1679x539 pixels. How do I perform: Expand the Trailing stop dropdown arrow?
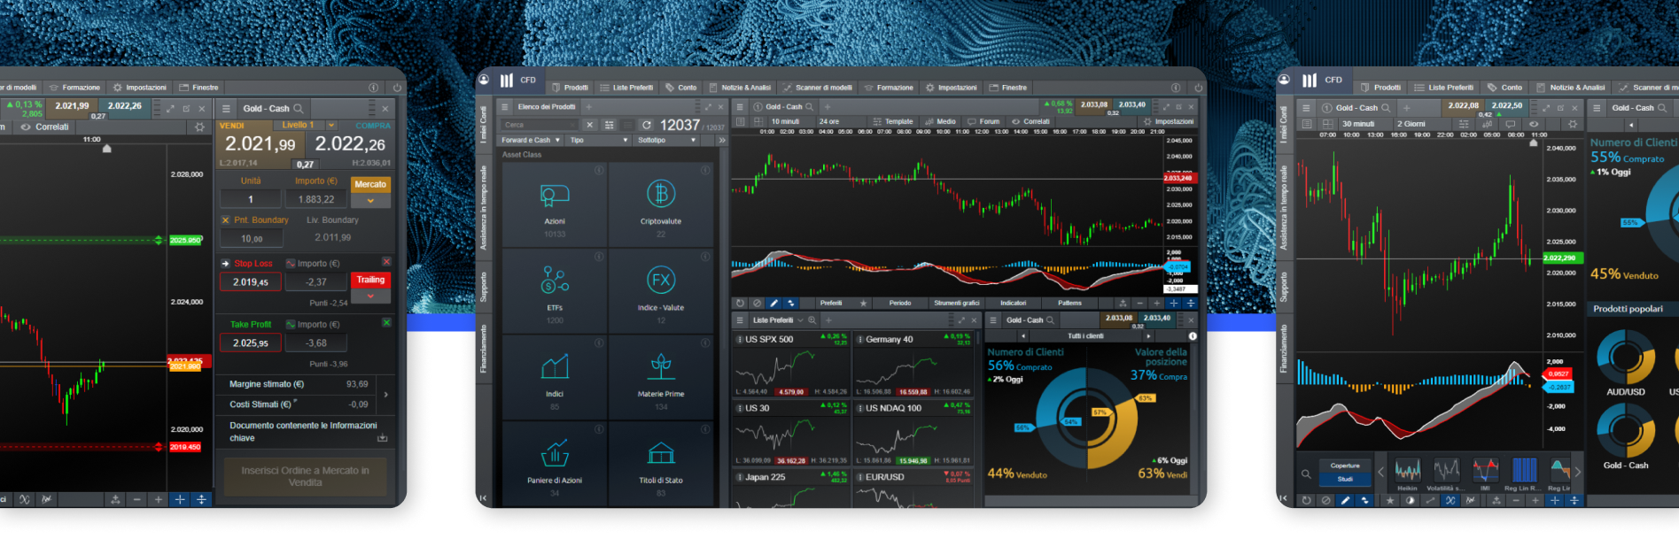(370, 296)
